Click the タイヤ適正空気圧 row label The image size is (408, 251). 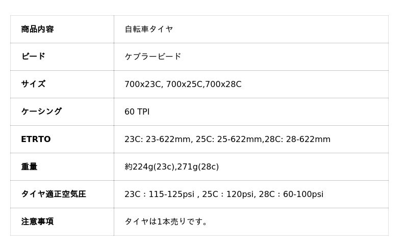(54, 194)
